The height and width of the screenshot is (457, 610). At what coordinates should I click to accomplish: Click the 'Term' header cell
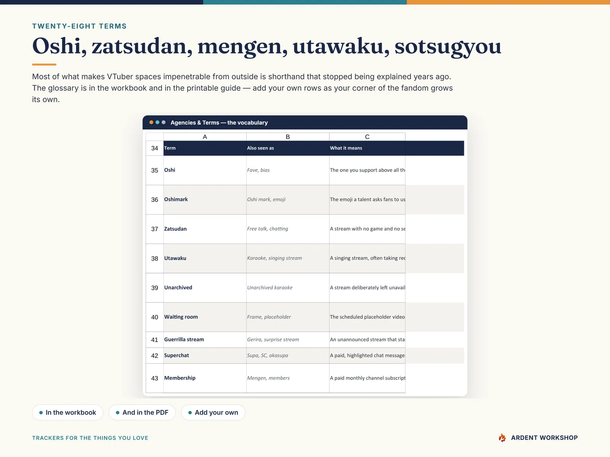click(x=205, y=148)
